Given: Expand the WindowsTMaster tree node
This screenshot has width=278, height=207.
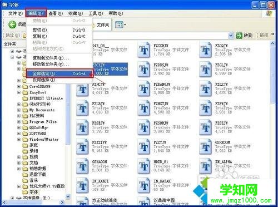Looking at the screenshot, I should 19,139.
